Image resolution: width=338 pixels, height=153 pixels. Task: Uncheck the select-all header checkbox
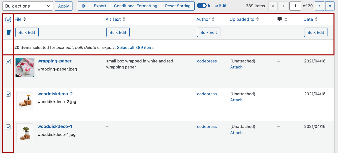click(8, 20)
